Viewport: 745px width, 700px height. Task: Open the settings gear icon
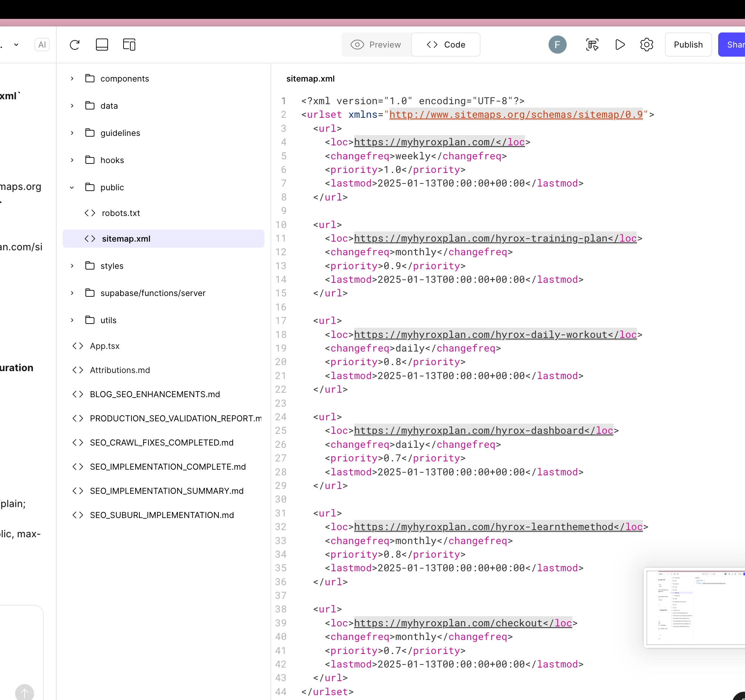[x=646, y=45]
